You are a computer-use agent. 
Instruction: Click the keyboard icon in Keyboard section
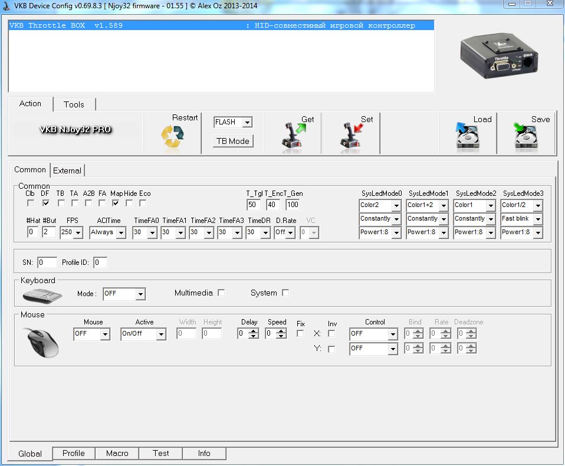click(x=42, y=294)
